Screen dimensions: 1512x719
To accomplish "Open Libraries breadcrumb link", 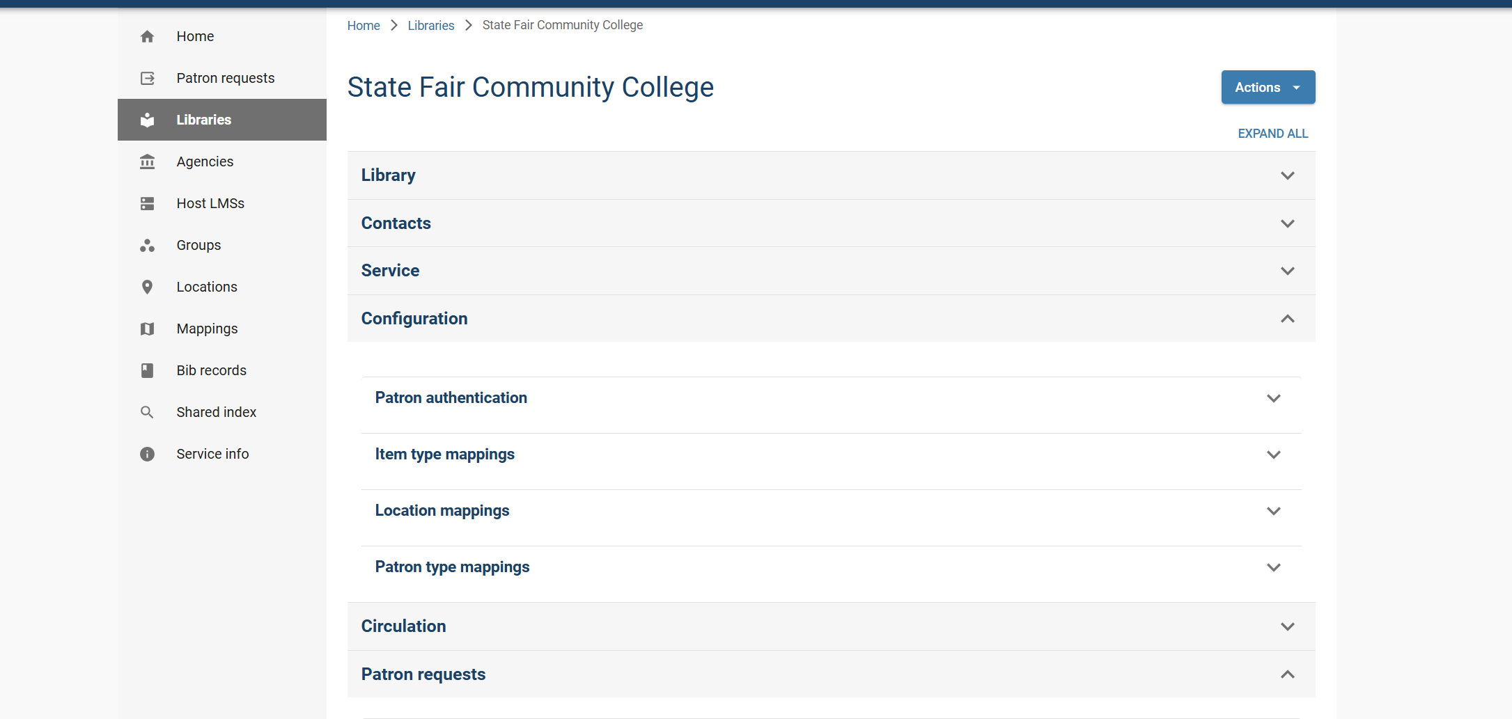I will coord(430,25).
